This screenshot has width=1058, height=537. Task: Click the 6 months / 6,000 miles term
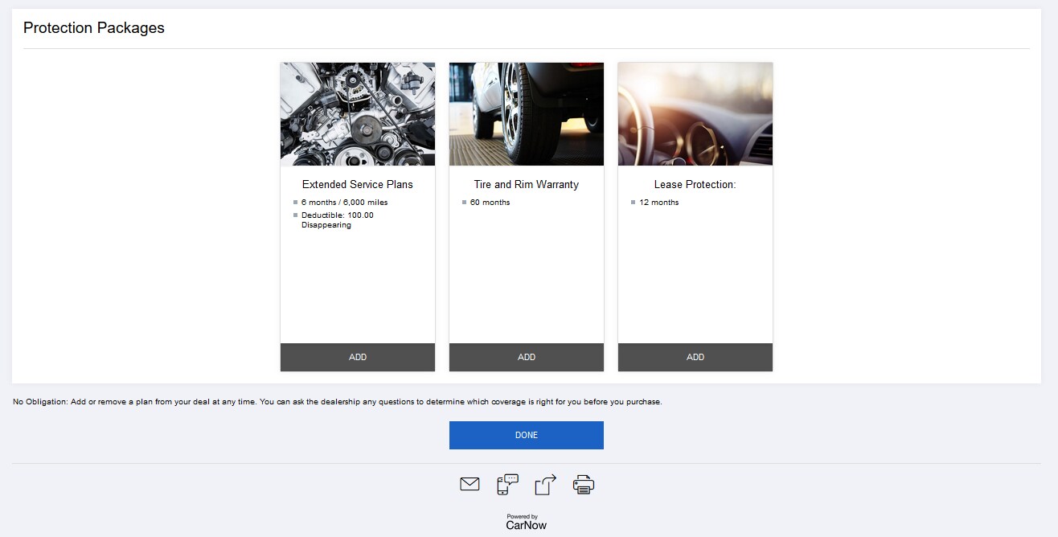tap(344, 203)
